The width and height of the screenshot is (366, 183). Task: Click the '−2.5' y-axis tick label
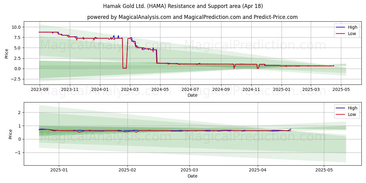click(x=16, y=79)
